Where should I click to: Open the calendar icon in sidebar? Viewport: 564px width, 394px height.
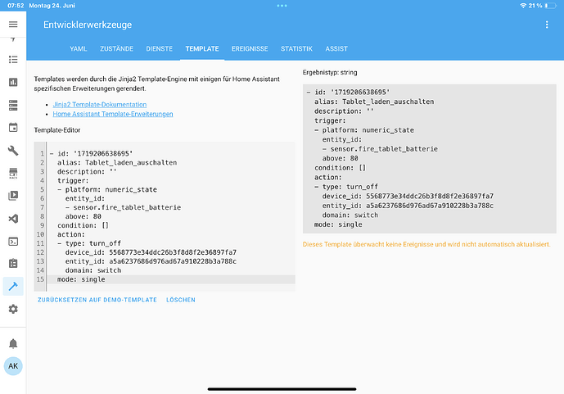coord(13,128)
